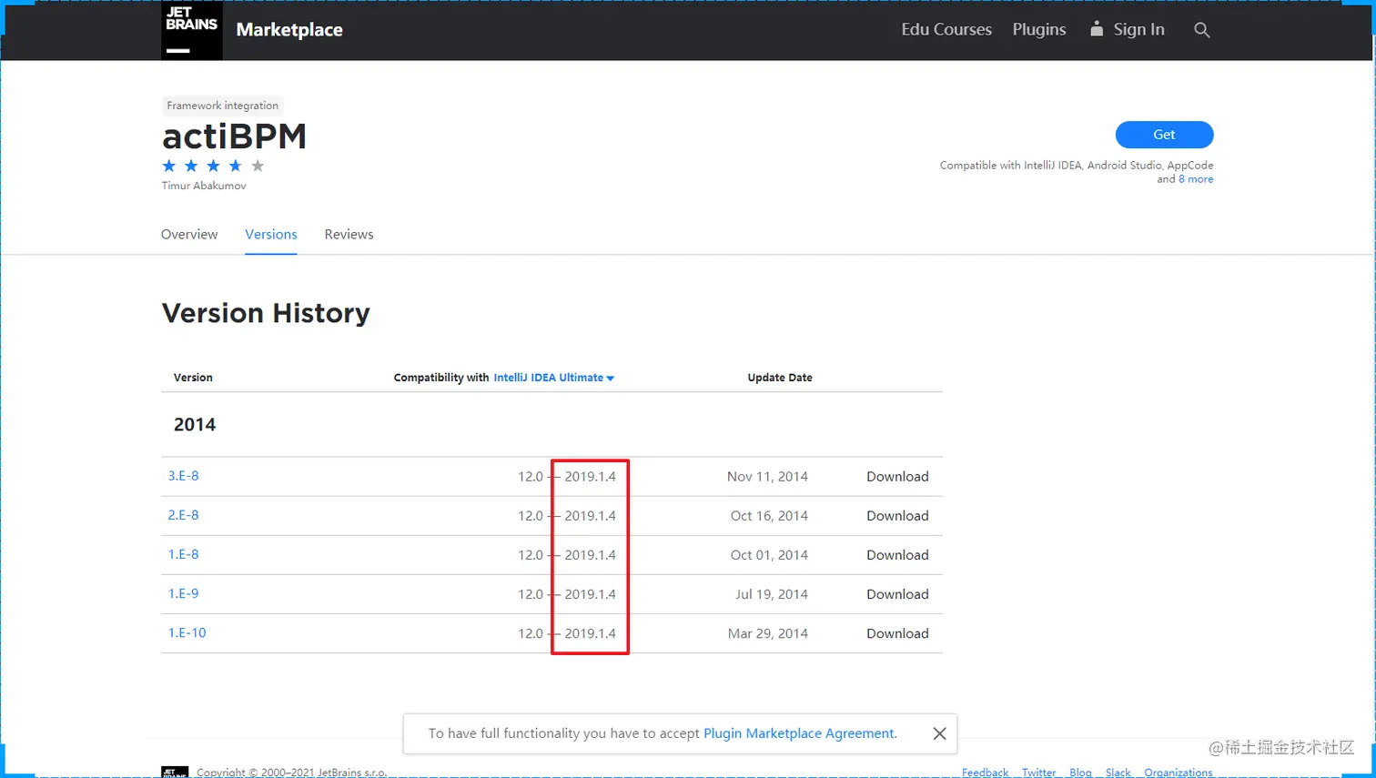Image resolution: width=1376 pixels, height=778 pixels.
Task: Click the 'Jul 19, 2014' date cell
Action: [772, 593]
